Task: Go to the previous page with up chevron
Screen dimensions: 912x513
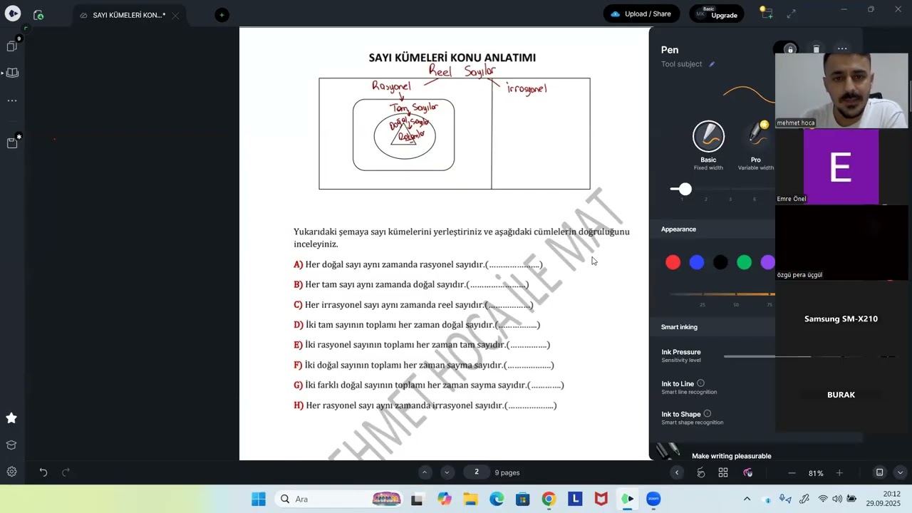Action: point(425,472)
